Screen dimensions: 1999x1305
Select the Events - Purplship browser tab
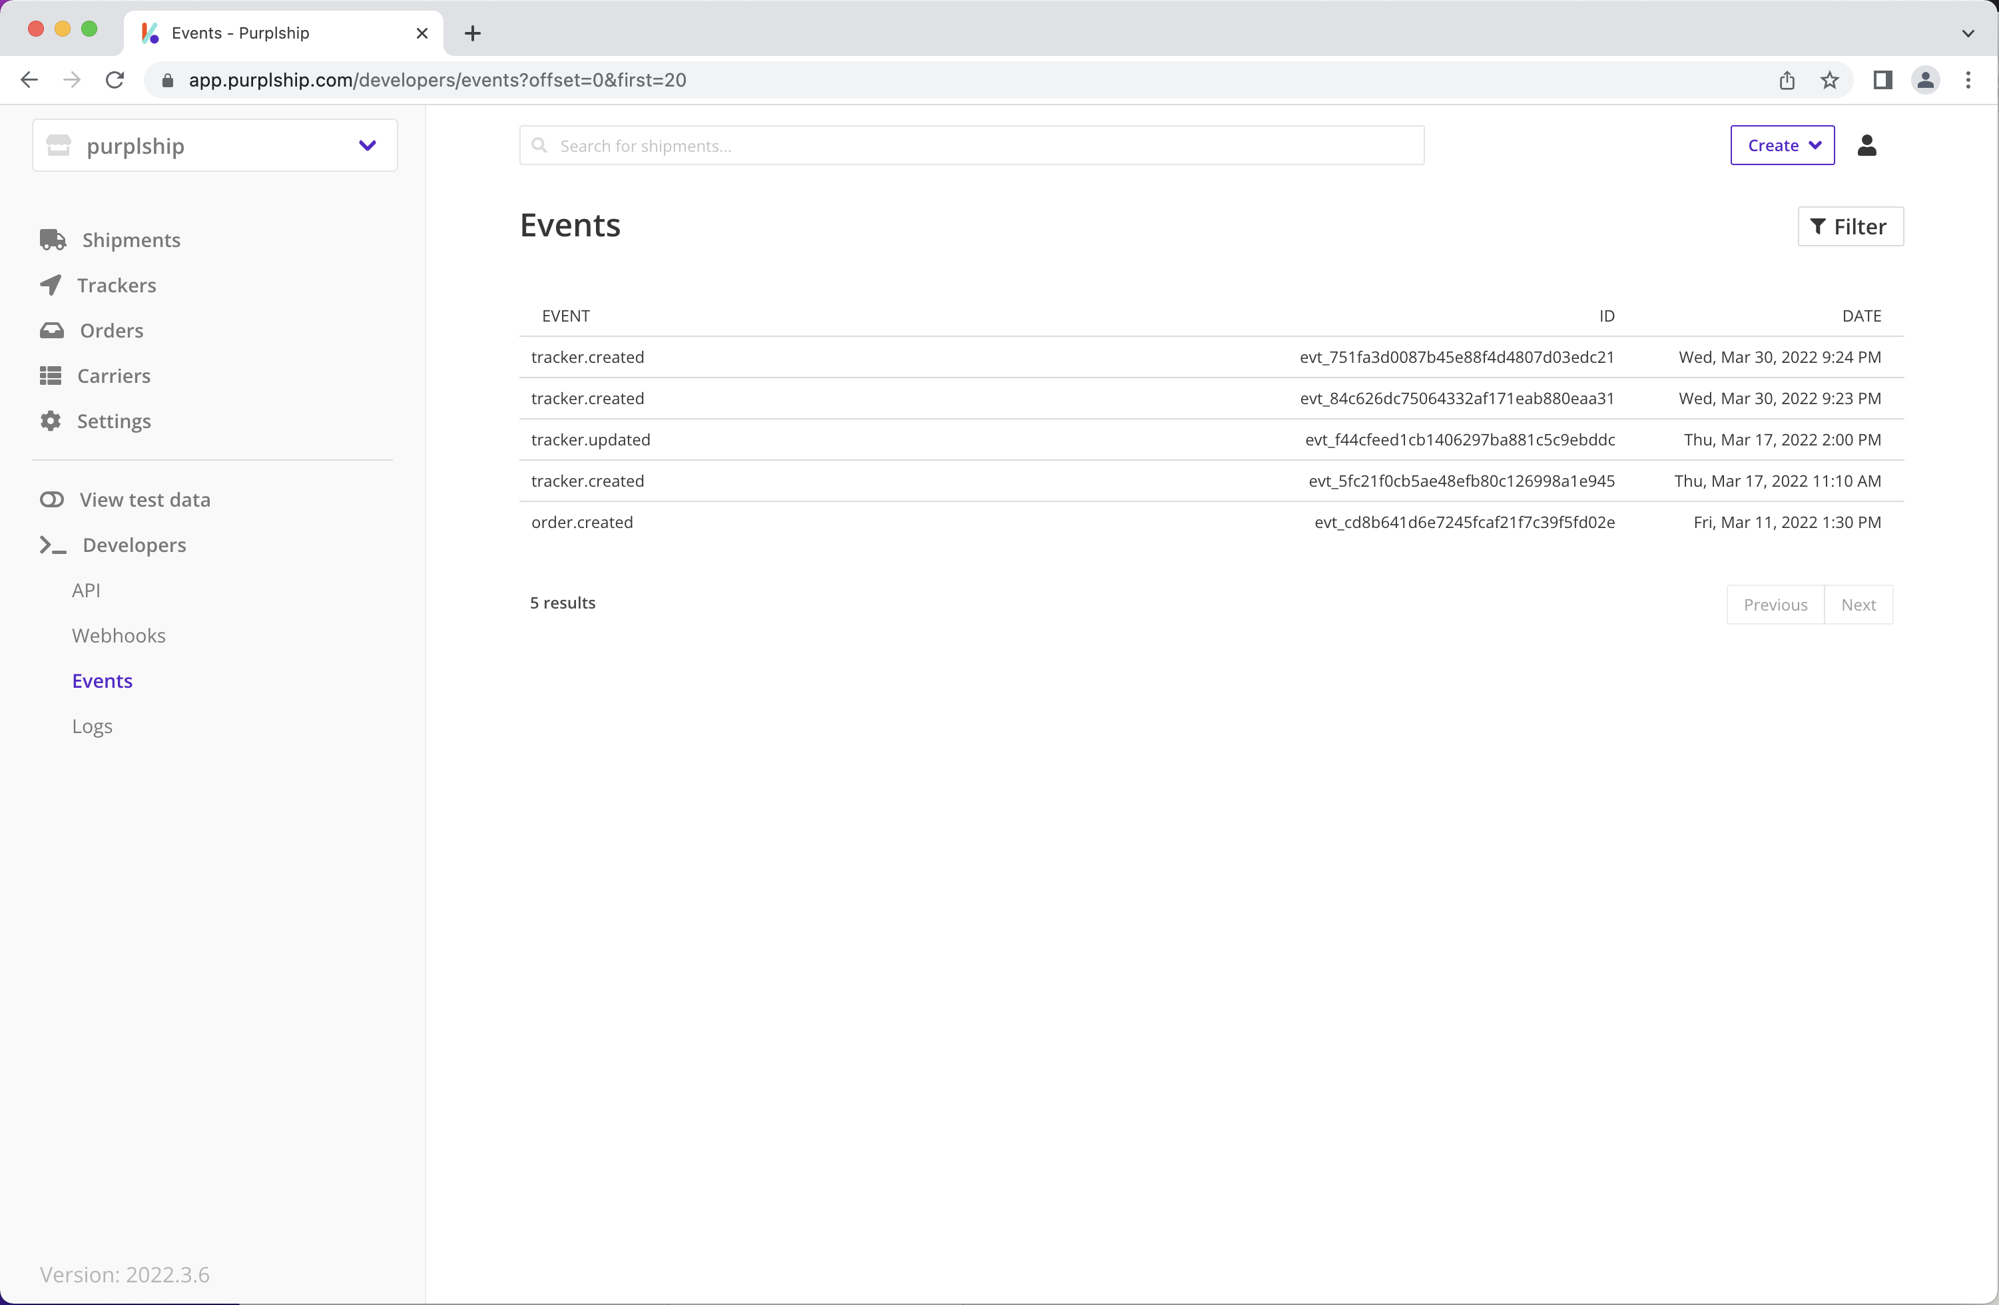(284, 33)
